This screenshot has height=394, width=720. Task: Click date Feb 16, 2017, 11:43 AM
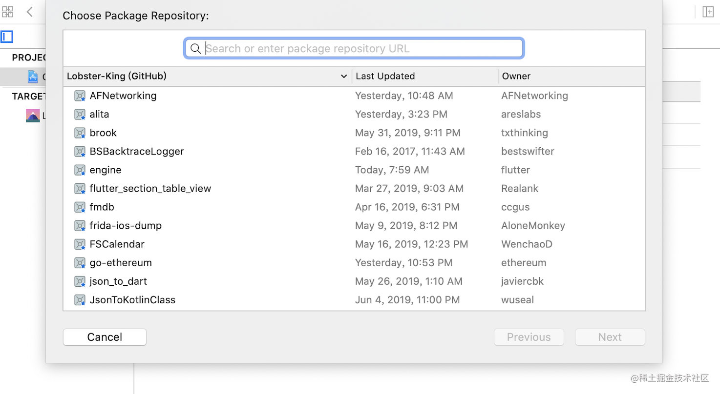tap(410, 152)
